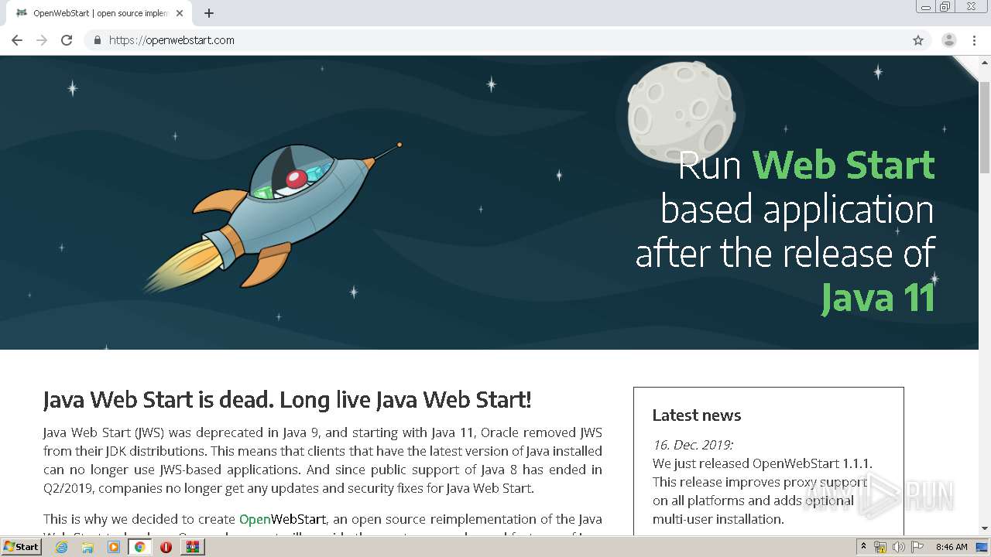The image size is (991, 557).
Task: Open the Windows Start menu
Action: tap(21, 547)
